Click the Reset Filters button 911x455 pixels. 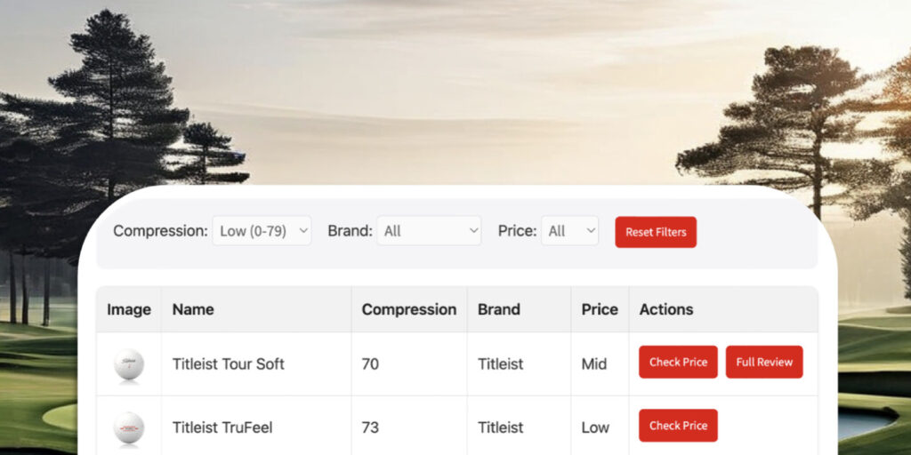coord(656,232)
